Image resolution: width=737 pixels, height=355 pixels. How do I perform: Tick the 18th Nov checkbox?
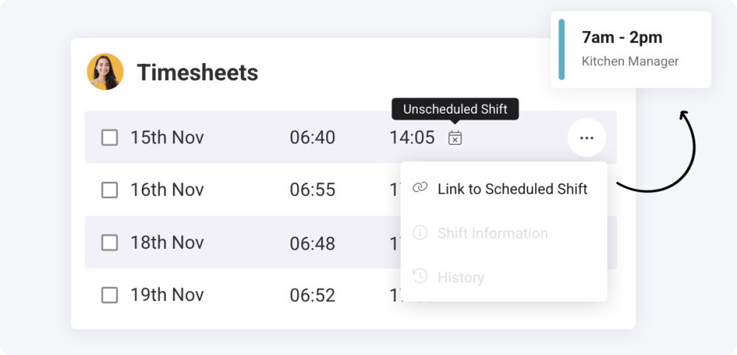click(110, 243)
